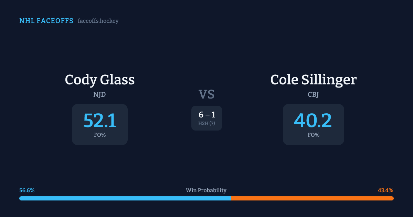Click the VS text between players
This screenshot has height=217, width=413.
206,94
